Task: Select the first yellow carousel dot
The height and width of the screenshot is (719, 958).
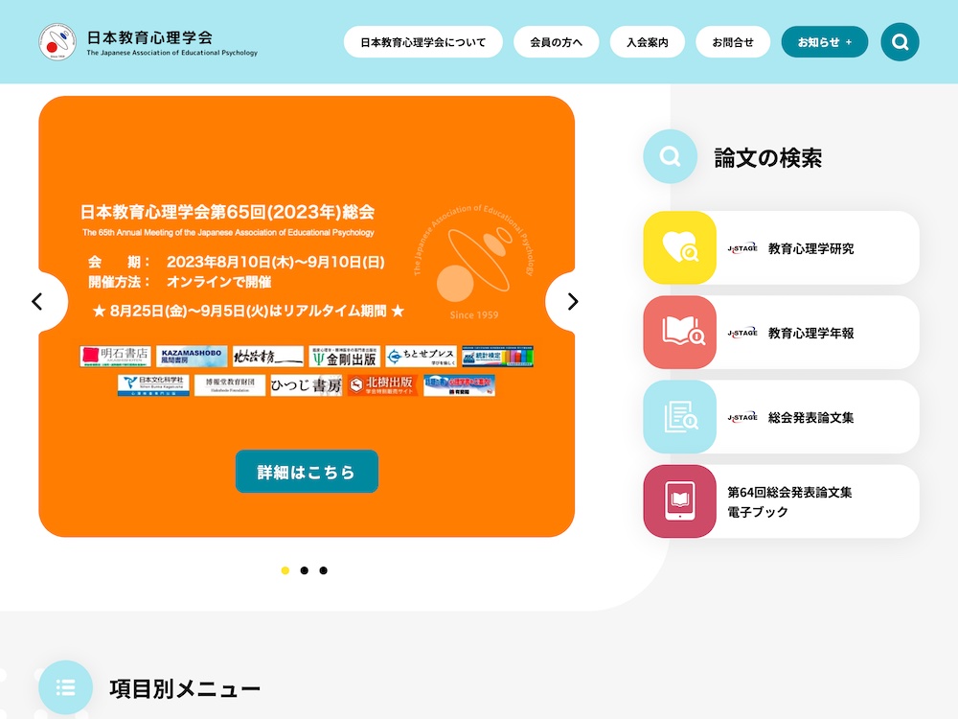Action: click(285, 570)
